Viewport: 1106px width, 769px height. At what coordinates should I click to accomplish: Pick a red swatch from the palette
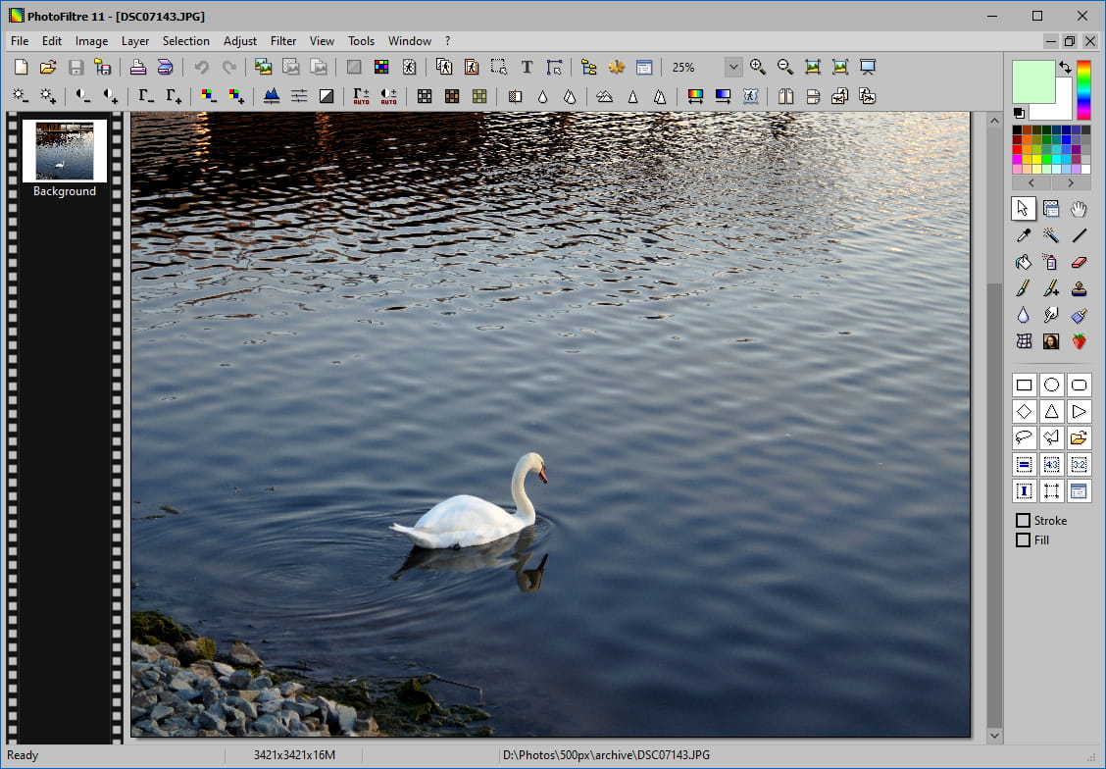coord(1017,149)
